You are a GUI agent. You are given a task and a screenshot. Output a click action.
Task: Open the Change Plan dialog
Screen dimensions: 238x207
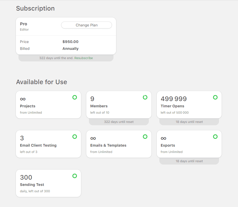pos(86,25)
